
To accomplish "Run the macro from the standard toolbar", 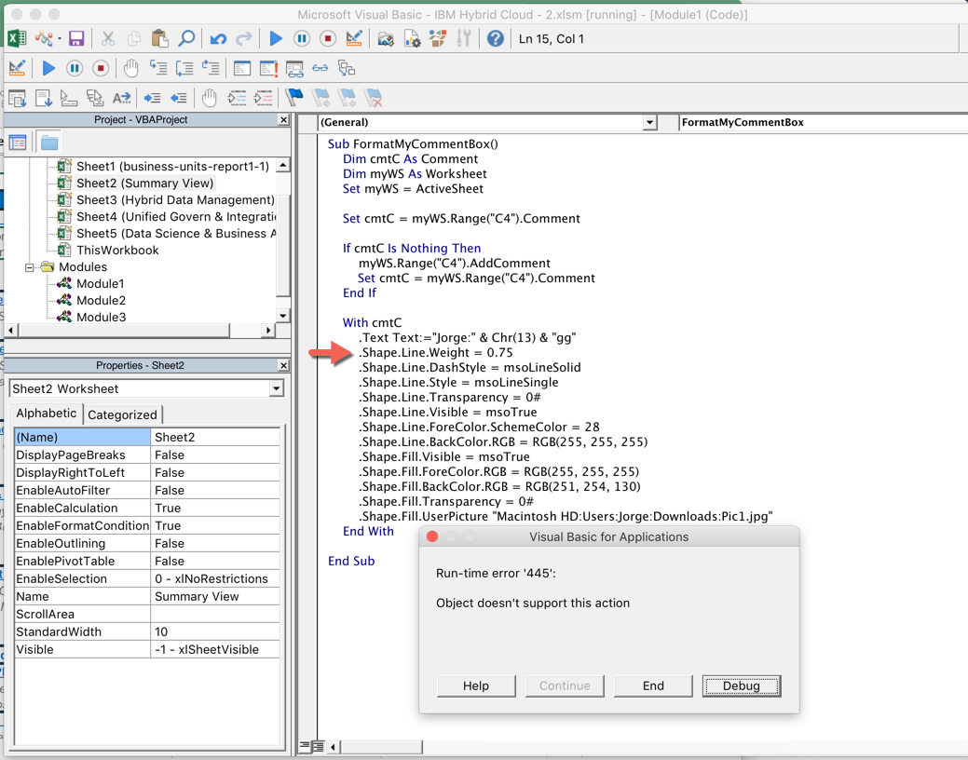I will pyautogui.click(x=276, y=38).
